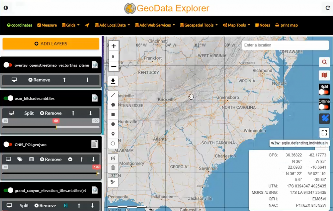Click the delete layers trash tool
This screenshot has width=333, height=211.
tap(113, 168)
